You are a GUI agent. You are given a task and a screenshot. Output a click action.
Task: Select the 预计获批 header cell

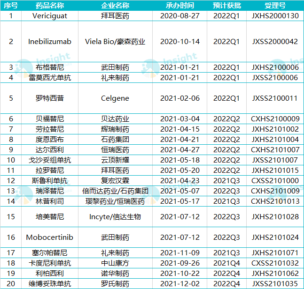(227, 5)
